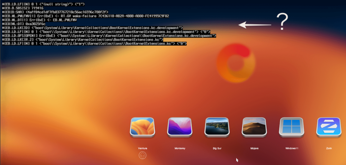Click the log line starting "#[EB|B:SHA]"
The height and width of the screenshot is (165, 346).
tap(55, 12)
